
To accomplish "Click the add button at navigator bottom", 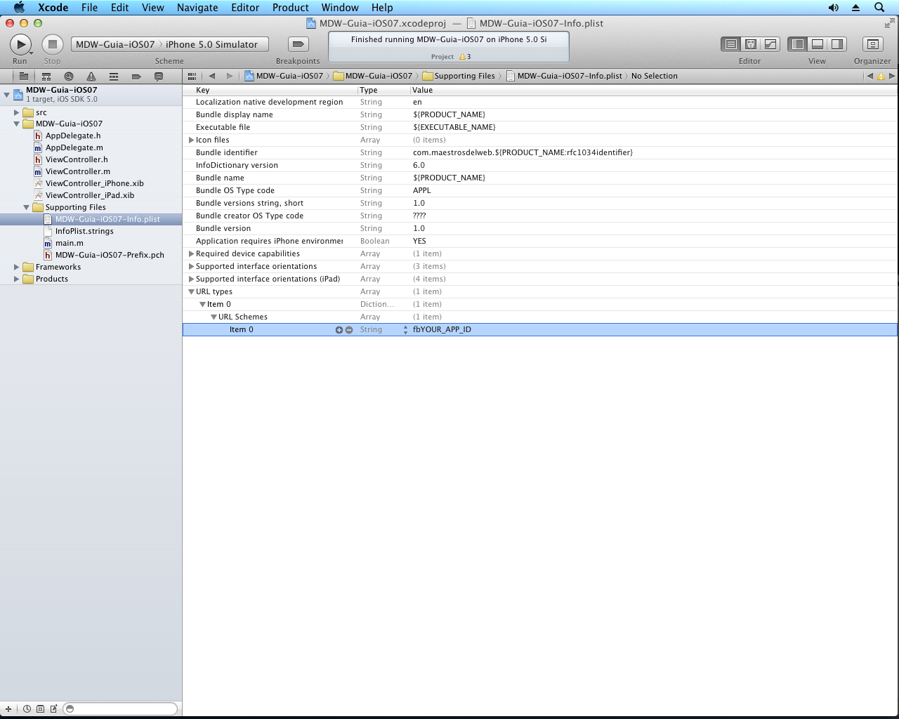I will point(8,709).
